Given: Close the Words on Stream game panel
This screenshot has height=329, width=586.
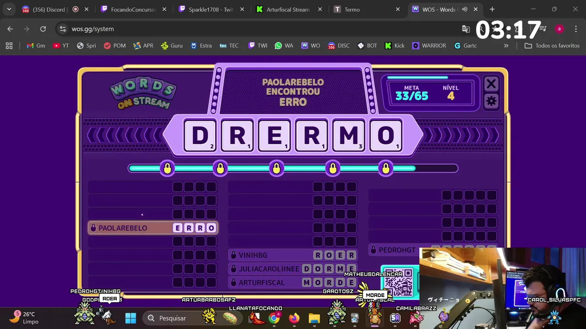Looking at the screenshot, I should [491, 84].
